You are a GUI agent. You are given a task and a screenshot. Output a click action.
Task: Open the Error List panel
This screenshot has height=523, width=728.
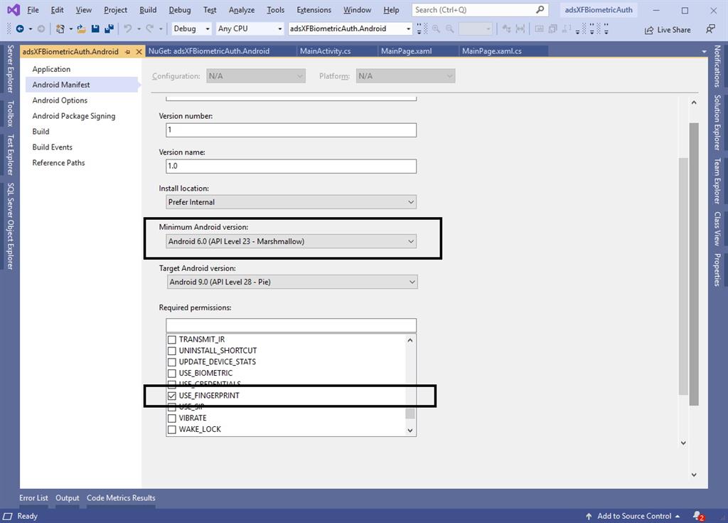[33, 498]
